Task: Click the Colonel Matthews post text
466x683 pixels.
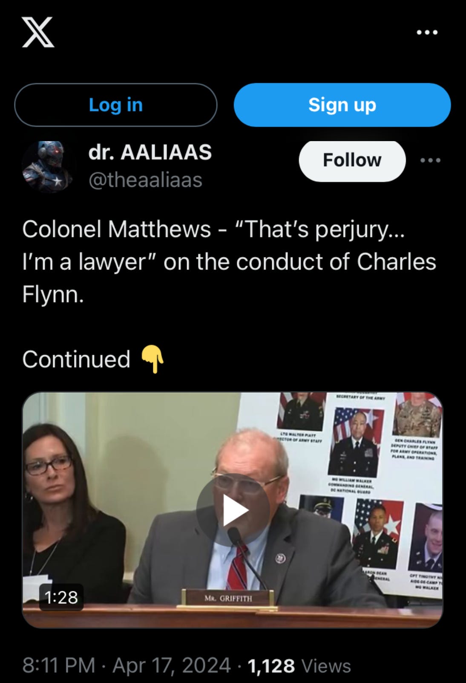Action: 229,261
